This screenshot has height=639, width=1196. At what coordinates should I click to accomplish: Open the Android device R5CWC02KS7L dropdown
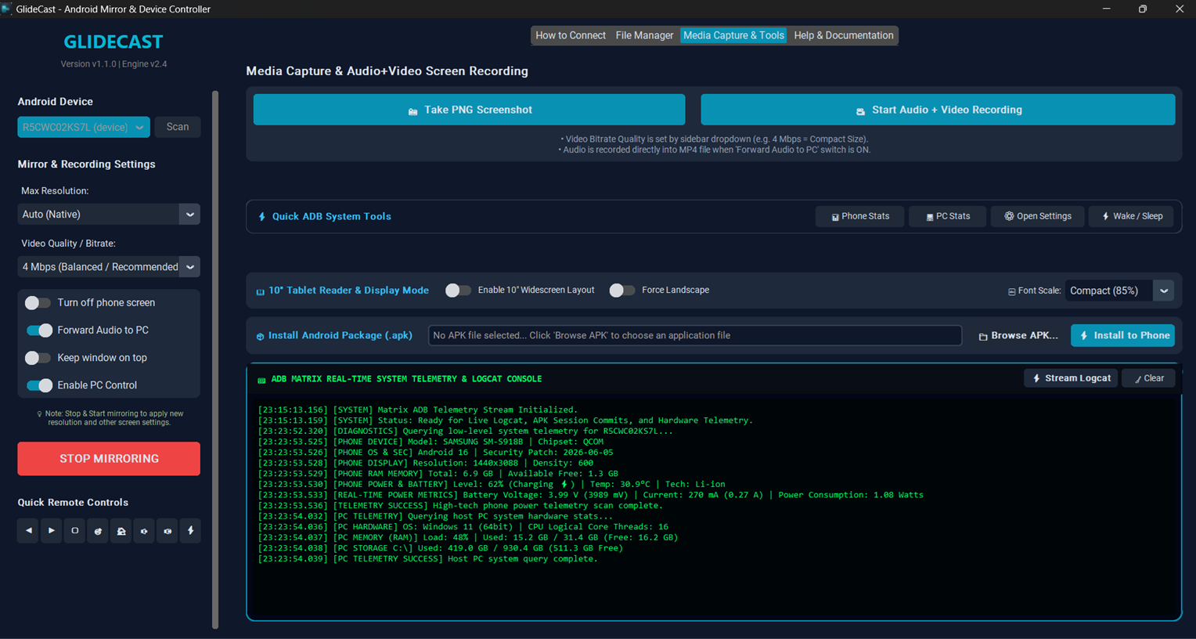[x=84, y=127]
